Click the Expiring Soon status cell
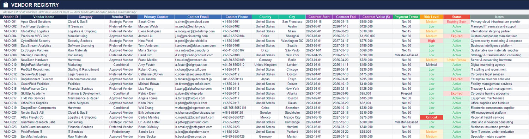 tap(457, 21)
